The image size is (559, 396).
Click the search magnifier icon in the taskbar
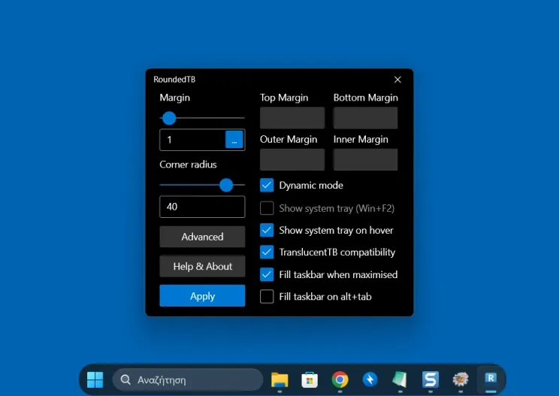[x=125, y=379]
